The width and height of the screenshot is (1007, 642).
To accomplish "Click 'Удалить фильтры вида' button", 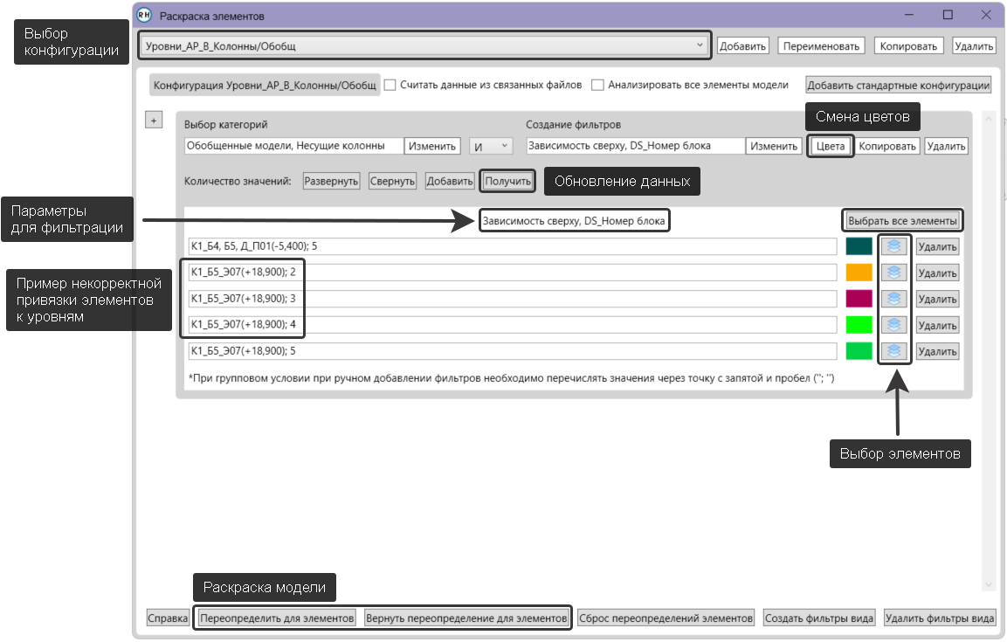I will point(940,618).
